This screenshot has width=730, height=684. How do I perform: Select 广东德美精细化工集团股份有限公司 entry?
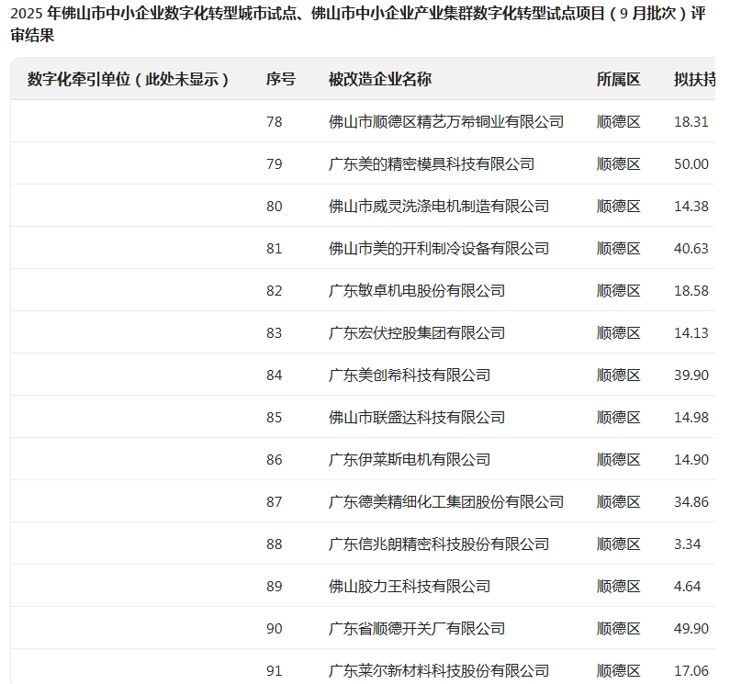pos(446,502)
